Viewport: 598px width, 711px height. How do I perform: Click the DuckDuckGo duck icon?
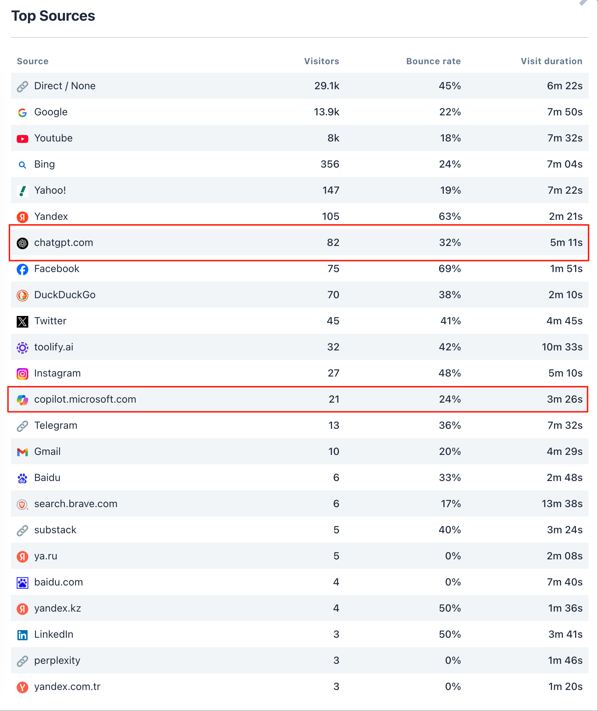point(22,295)
